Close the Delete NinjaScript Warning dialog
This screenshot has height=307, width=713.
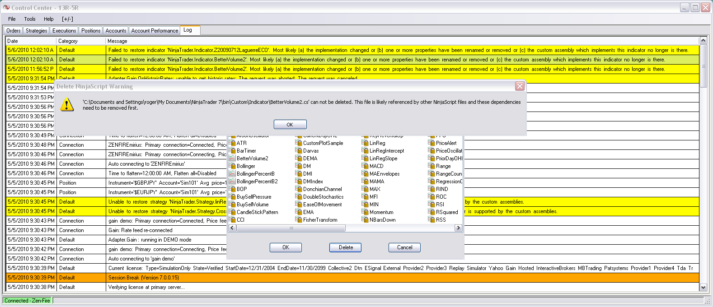520,86
